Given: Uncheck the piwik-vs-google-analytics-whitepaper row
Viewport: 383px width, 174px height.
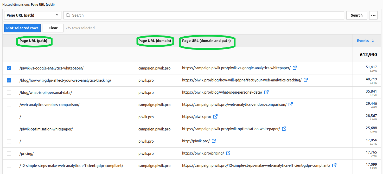Looking at the screenshot, I should coord(9,68).
